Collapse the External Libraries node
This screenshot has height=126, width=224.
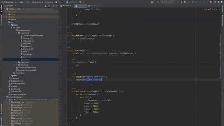[x=5, y=97]
